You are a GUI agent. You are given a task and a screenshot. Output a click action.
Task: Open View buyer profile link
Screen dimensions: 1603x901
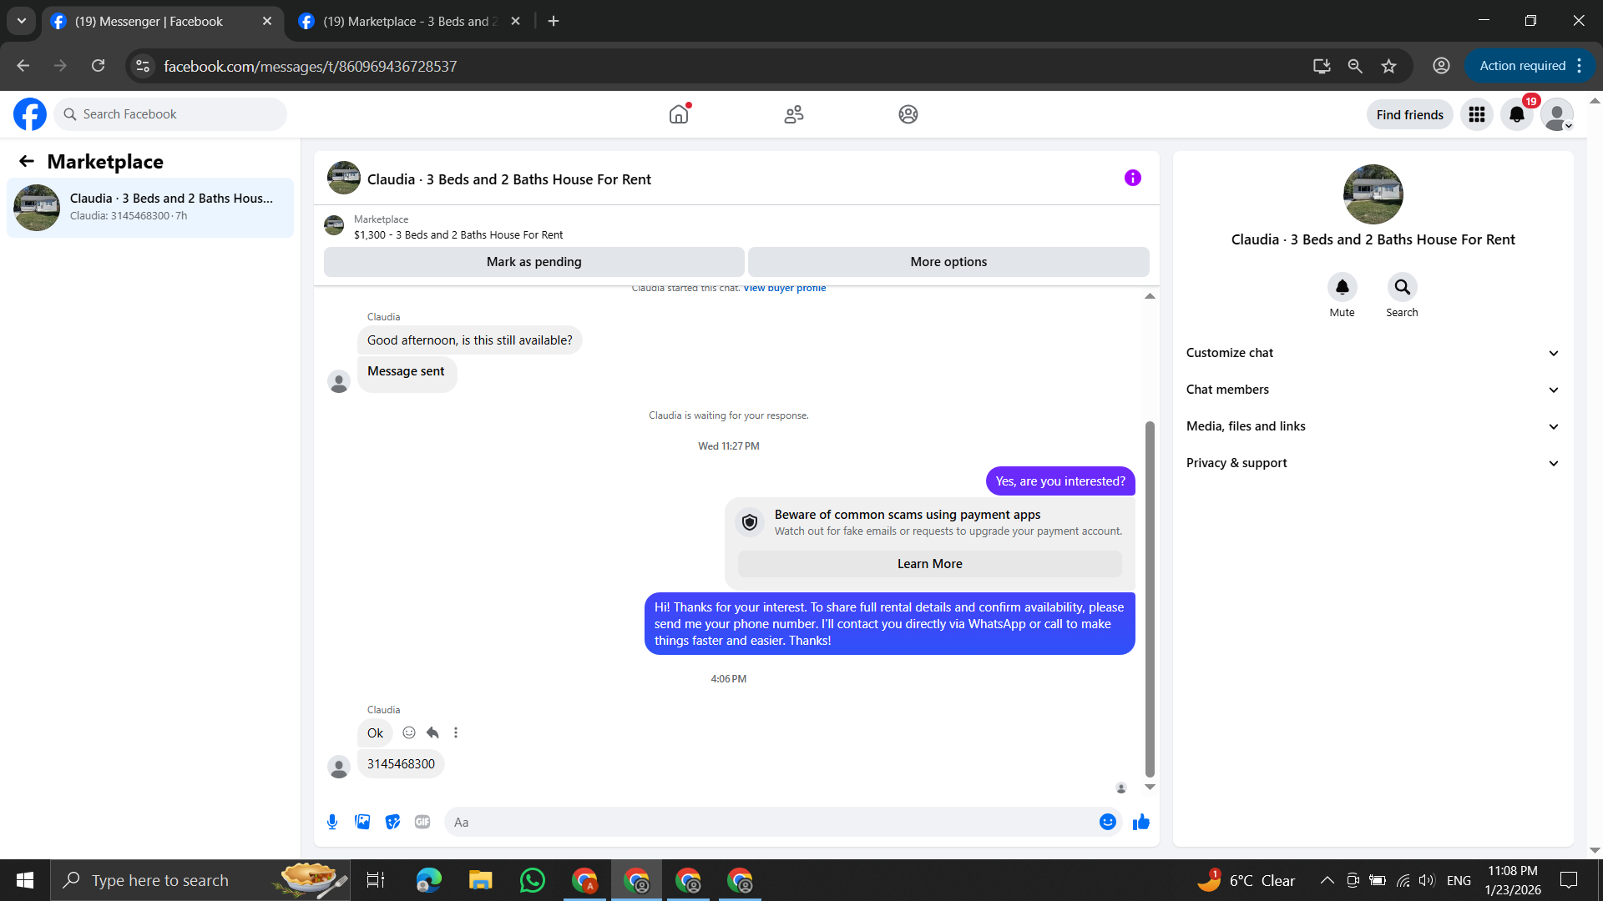click(x=784, y=288)
